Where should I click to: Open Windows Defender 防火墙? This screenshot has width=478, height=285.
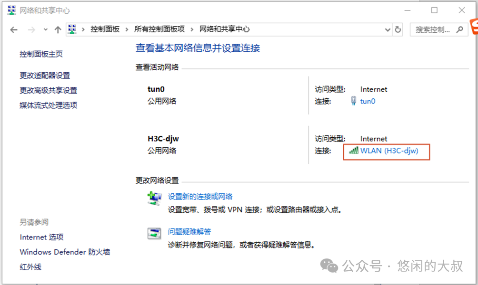(65, 252)
